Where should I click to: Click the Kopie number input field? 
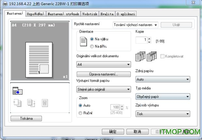[141, 40]
